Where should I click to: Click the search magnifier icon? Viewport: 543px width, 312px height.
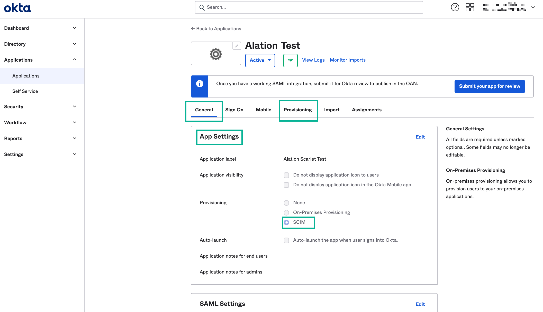click(202, 7)
